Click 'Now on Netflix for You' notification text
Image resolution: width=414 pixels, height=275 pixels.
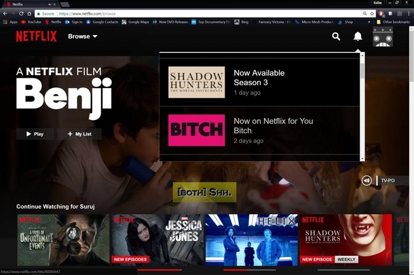click(x=274, y=121)
